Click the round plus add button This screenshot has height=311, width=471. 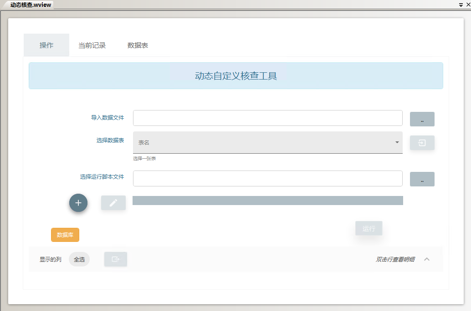coord(78,203)
